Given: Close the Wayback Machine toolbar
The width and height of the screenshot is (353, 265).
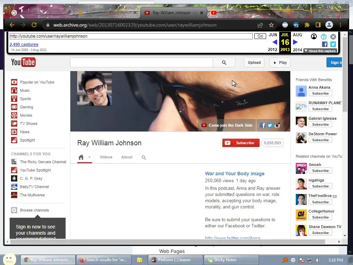Looking at the screenshot, I should click(333, 37).
